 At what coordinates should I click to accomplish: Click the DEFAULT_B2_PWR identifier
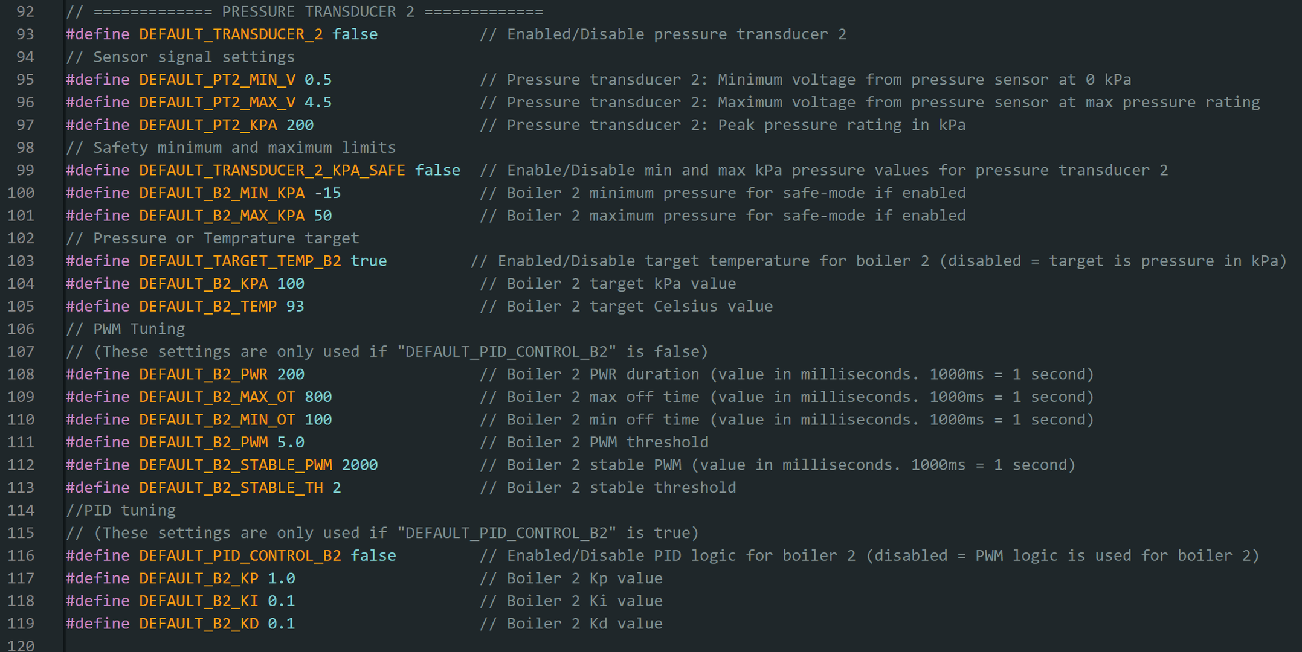pyautogui.click(x=203, y=374)
